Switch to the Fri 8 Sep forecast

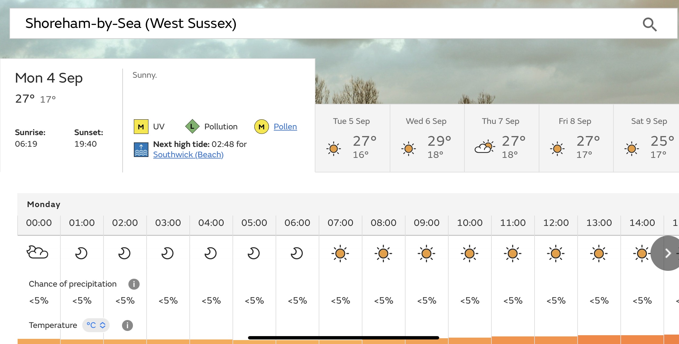click(x=576, y=138)
